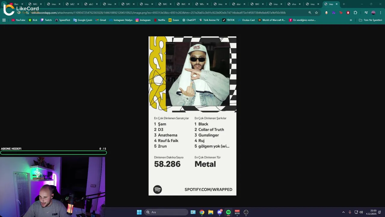Switch to the b62 browser tab

click(72, 4)
